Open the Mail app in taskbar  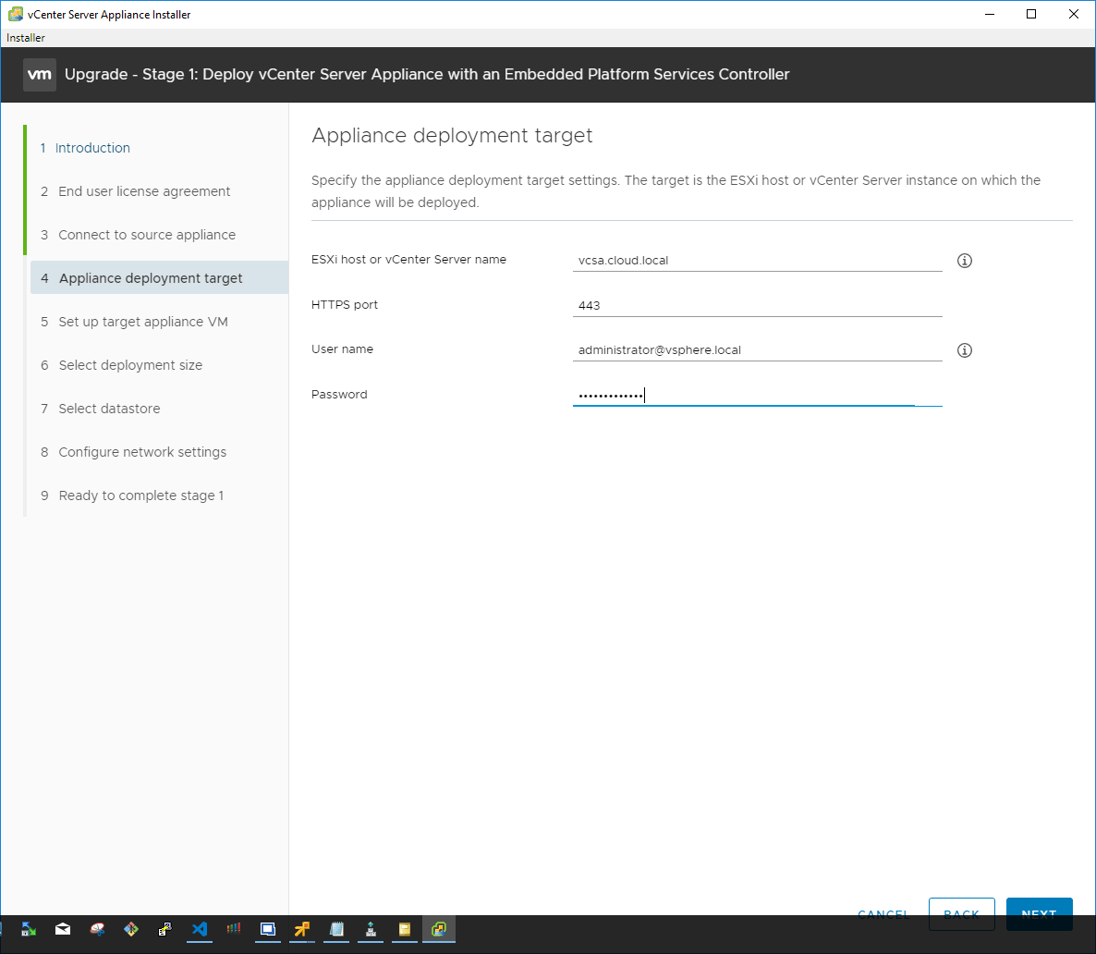pyautogui.click(x=62, y=929)
